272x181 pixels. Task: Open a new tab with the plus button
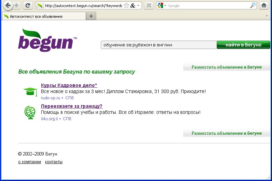[91, 16]
